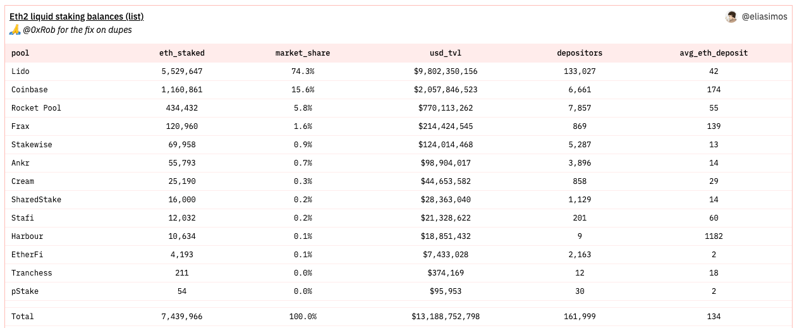This screenshot has height=328, width=797.
Task: Select the Stakewise pool cell
Action: [x=32, y=145]
